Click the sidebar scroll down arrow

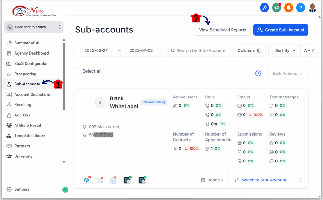pos(64,162)
